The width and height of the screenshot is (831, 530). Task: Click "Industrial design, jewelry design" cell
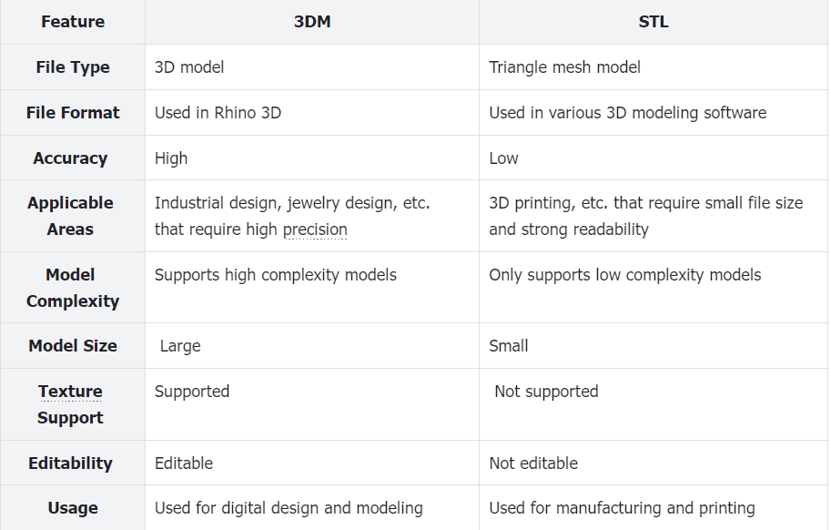[312, 216]
